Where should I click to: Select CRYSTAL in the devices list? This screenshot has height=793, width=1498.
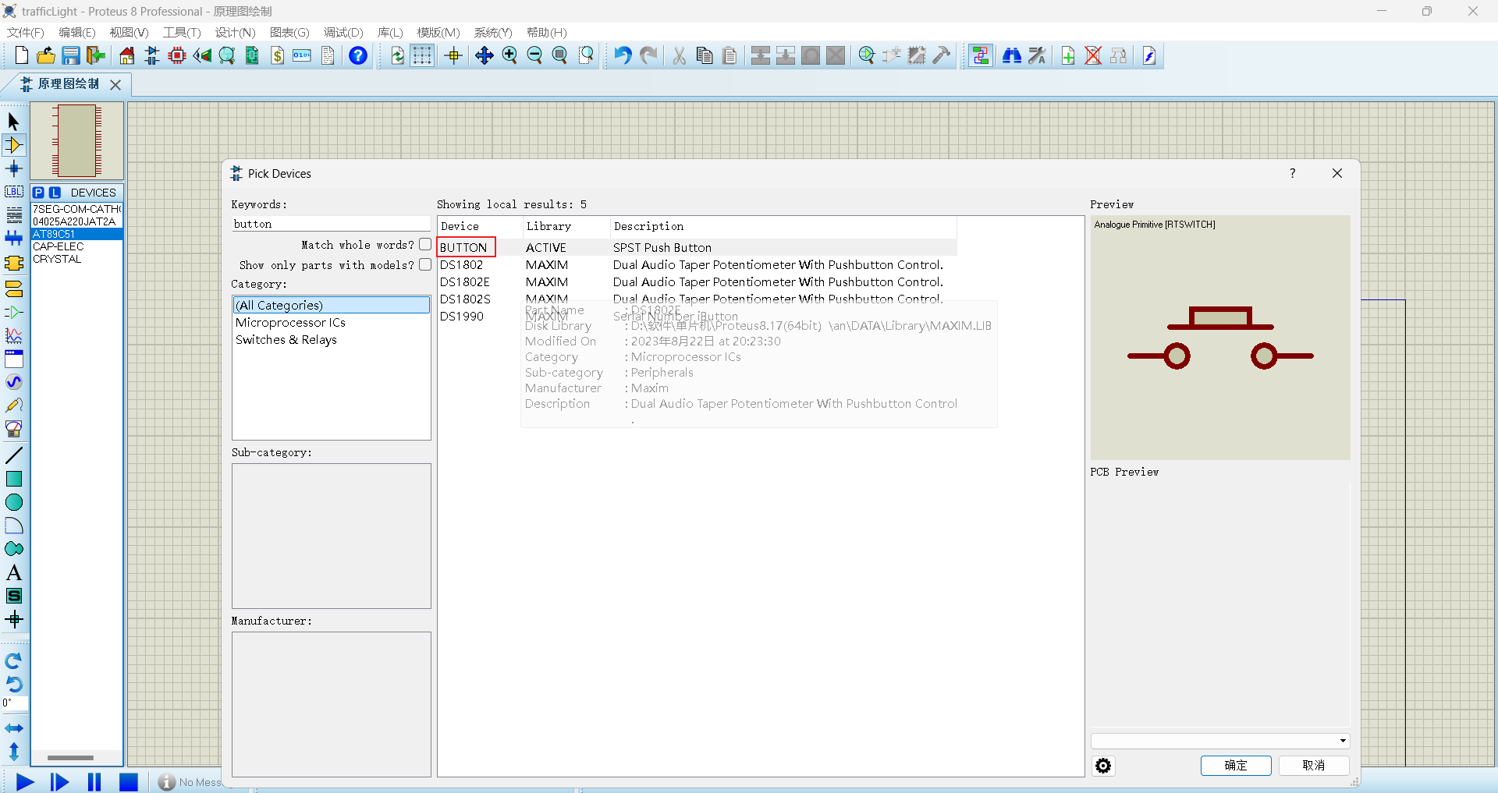coord(76,259)
